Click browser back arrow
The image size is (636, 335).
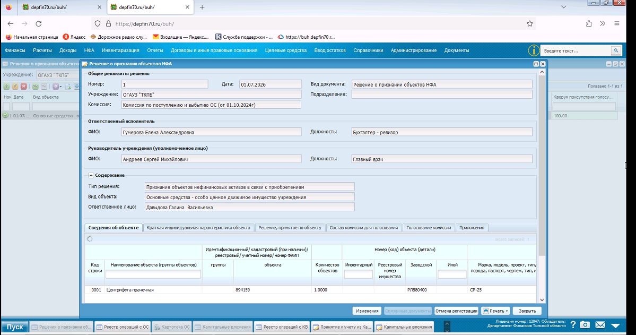[x=11, y=23]
